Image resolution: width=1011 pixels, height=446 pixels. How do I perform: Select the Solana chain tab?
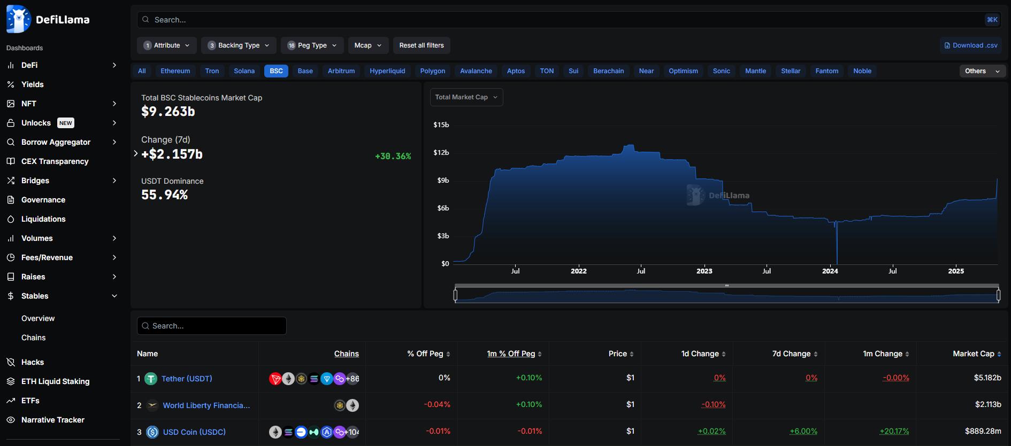(244, 71)
